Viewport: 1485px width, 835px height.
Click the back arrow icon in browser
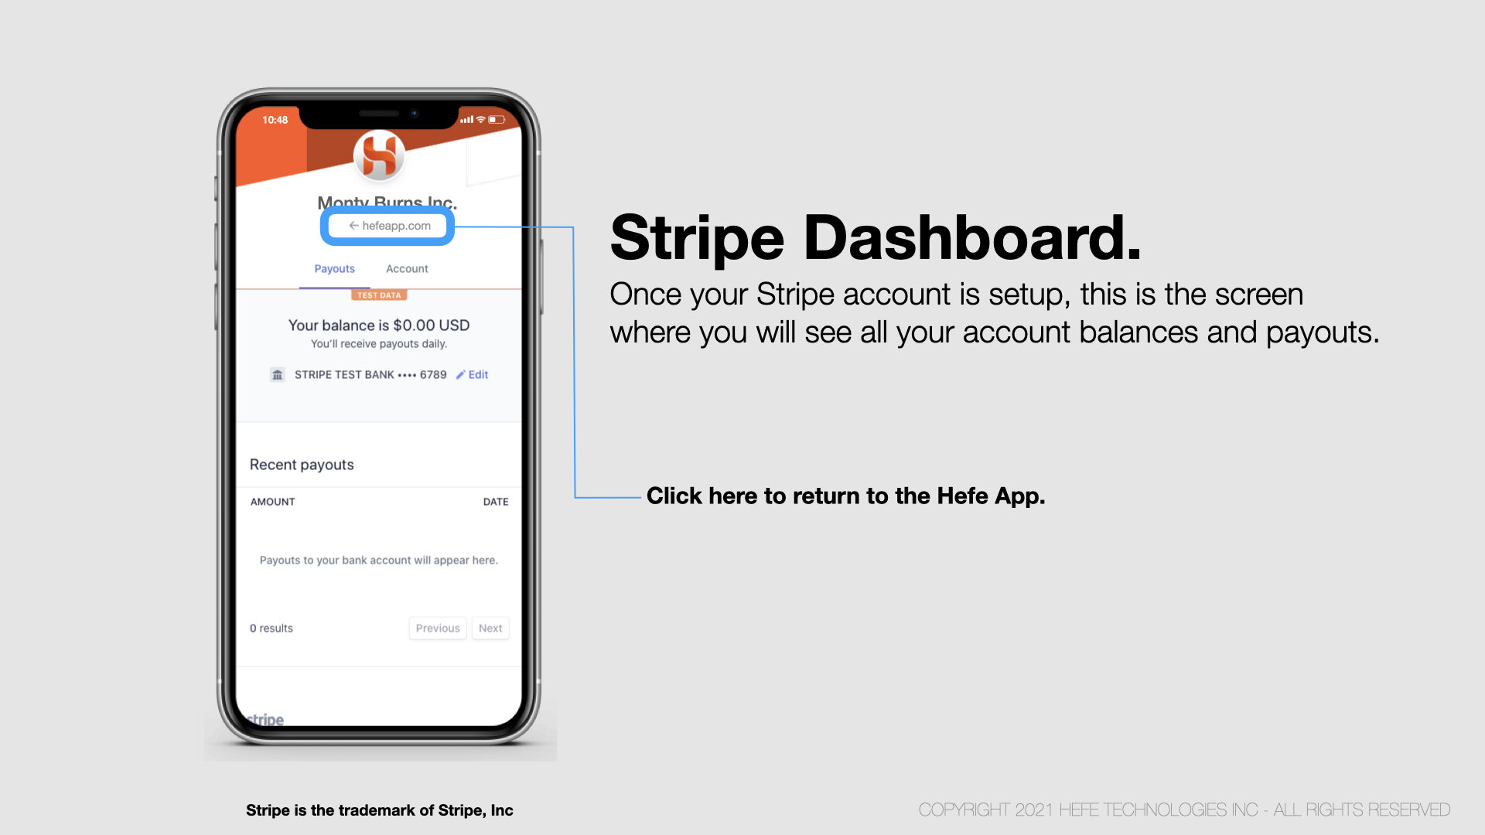[352, 225]
